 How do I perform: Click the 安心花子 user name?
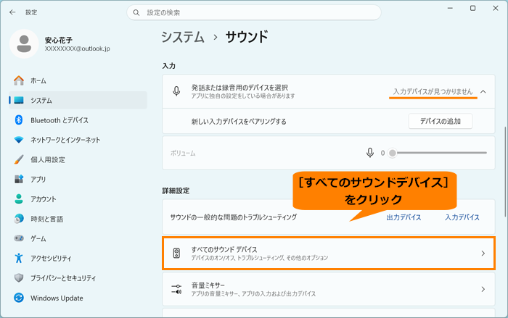58,40
